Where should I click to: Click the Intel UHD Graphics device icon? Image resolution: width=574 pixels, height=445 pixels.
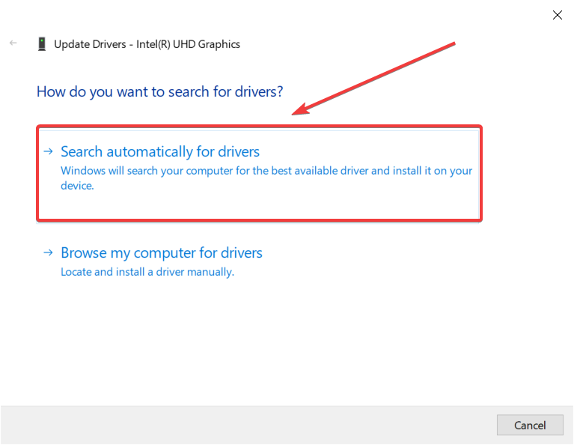[x=42, y=44]
